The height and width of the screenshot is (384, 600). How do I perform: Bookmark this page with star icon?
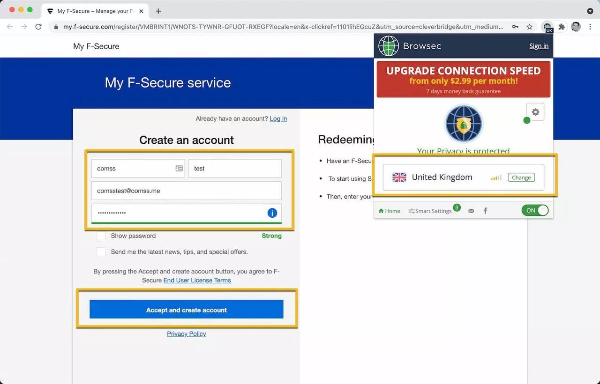[x=530, y=27]
